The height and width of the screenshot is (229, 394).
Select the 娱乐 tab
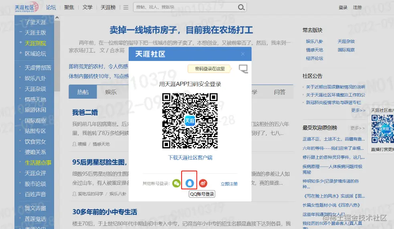click(111, 92)
